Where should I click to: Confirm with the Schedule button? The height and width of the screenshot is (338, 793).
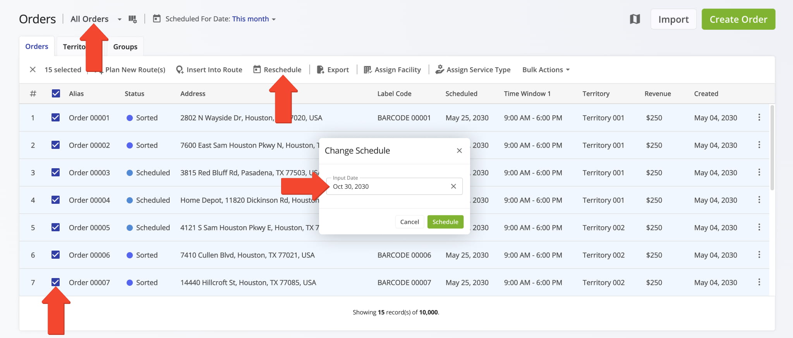445,222
